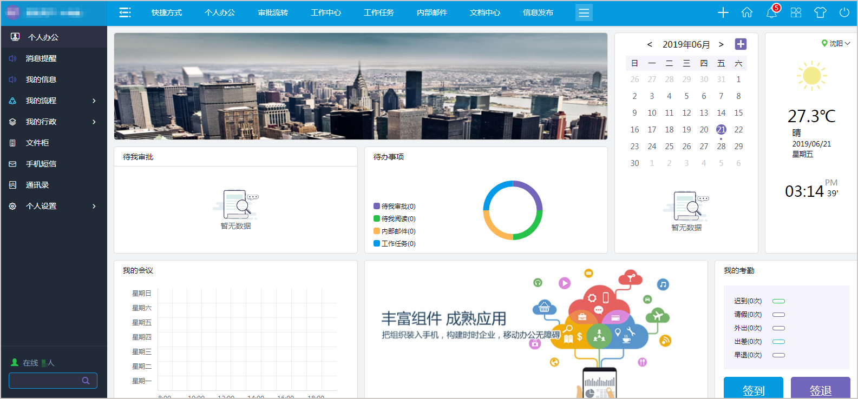This screenshot has width=858, height=399.
Task: Click the city skyline banner image
Action: point(361,86)
